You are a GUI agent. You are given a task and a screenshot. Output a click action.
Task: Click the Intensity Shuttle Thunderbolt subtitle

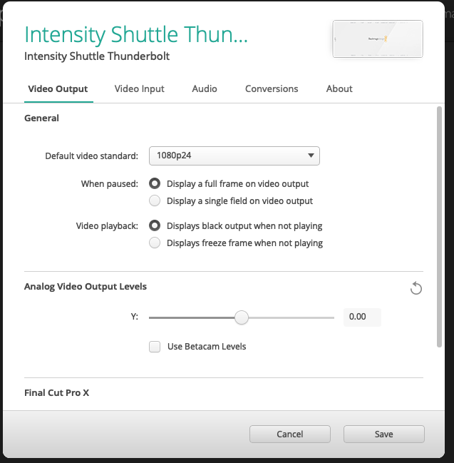coord(97,56)
